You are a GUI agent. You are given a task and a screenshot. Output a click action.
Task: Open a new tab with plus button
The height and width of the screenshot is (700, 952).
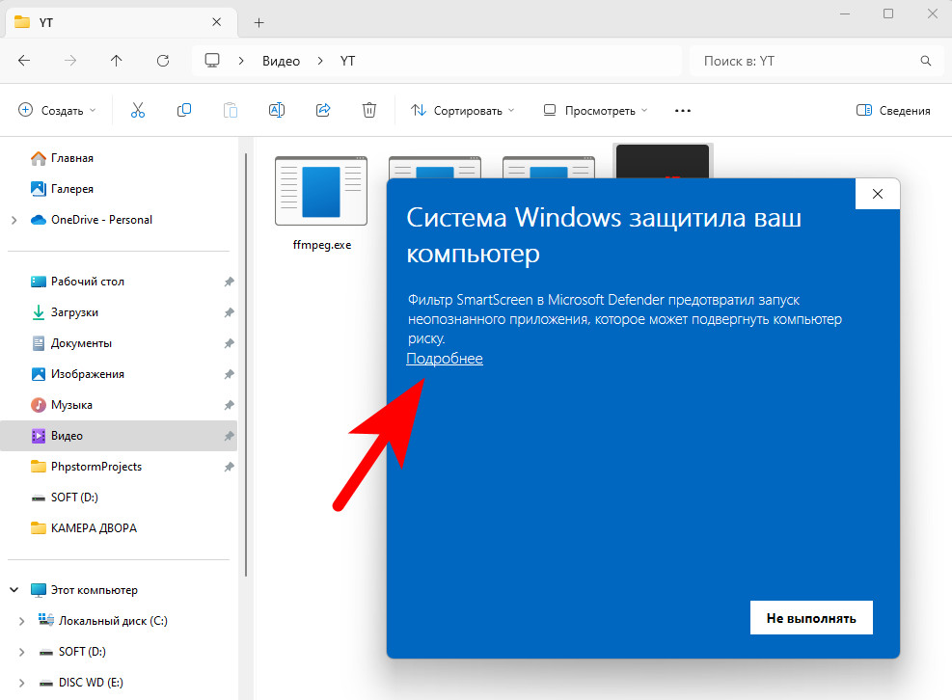[258, 22]
